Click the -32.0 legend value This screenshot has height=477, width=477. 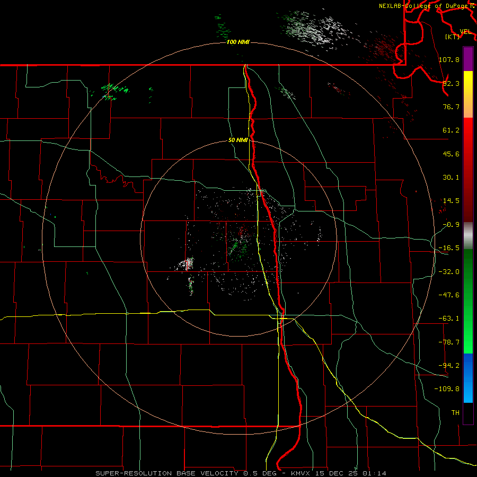pyautogui.click(x=449, y=272)
